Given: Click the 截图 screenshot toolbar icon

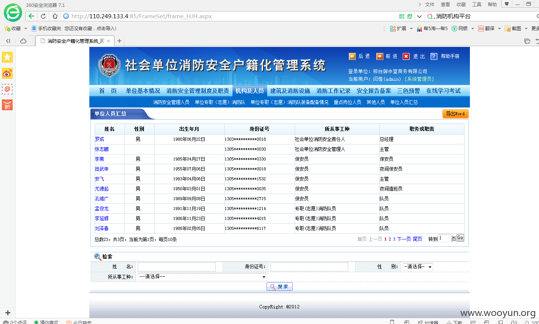Looking at the screenshot, I should [508, 29].
